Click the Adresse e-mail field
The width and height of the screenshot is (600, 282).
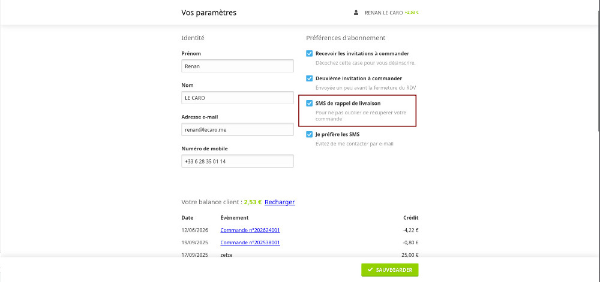tap(238, 129)
